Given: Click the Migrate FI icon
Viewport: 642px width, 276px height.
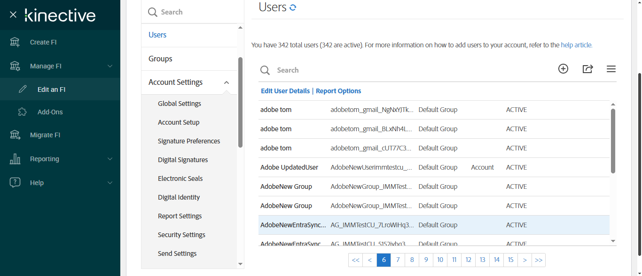Looking at the screenshot, I should click(x=15, y=135).
